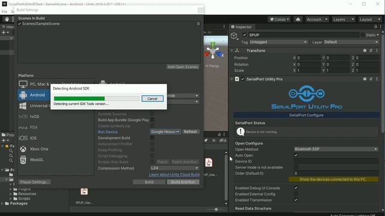The image size is (385, 216).
Task: Open the File menu
Action: 4,11
